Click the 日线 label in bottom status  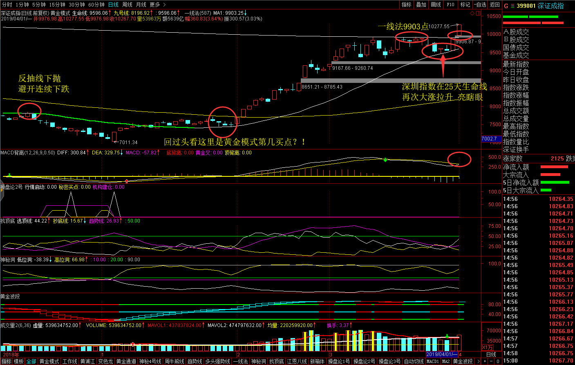tap(491, 354)
